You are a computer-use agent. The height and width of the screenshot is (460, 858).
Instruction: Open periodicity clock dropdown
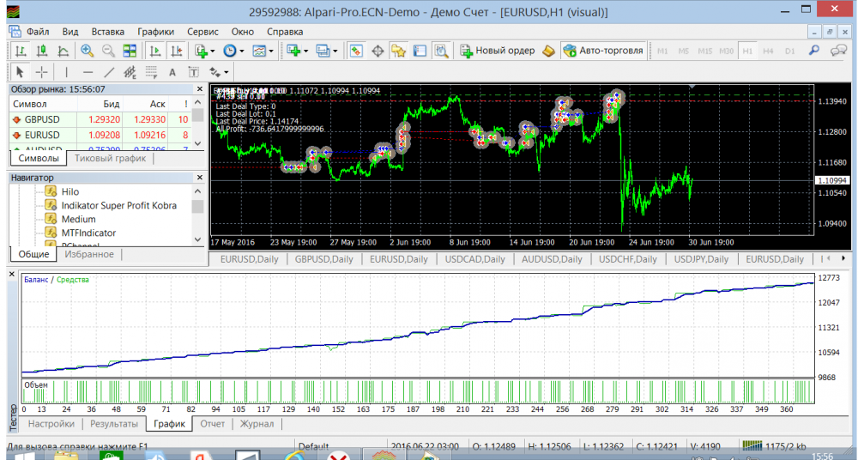pyautogui.click(x=233, y=51)
